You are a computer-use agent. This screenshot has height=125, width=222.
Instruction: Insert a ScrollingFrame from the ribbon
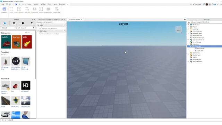point(19,10)
